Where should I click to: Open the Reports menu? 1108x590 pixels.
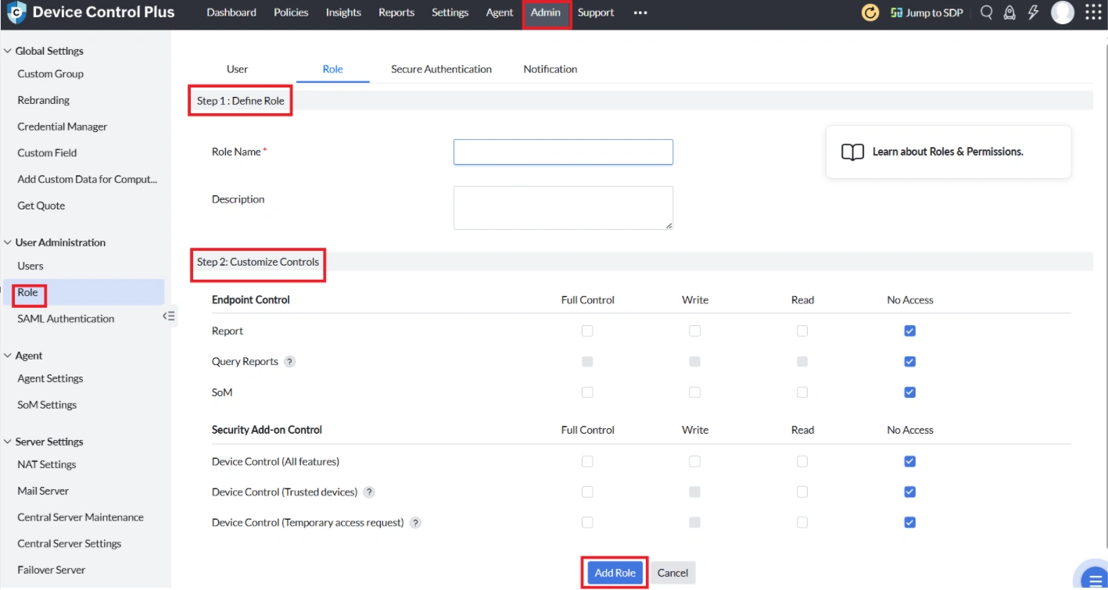[396, 13]
